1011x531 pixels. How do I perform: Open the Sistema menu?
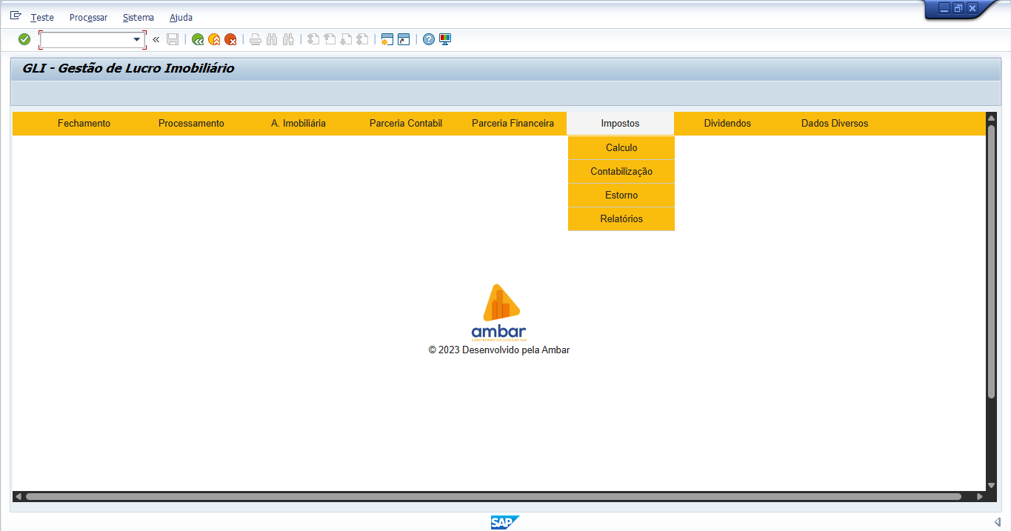tap(139, 17)
